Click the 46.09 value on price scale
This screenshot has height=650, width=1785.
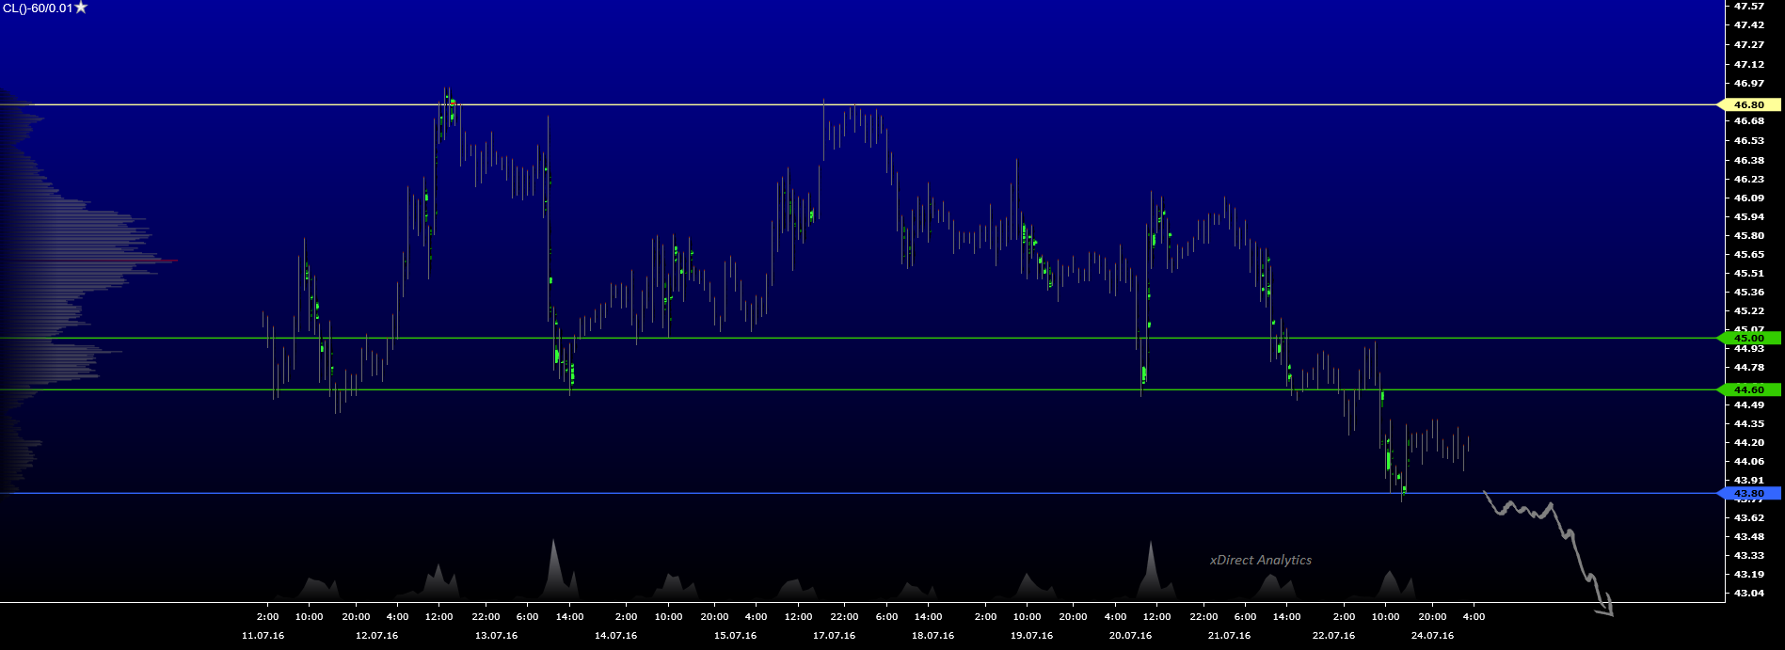[1749, 198]
